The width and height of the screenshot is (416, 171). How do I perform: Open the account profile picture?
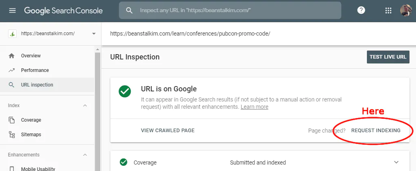click(x=406, y=11)
